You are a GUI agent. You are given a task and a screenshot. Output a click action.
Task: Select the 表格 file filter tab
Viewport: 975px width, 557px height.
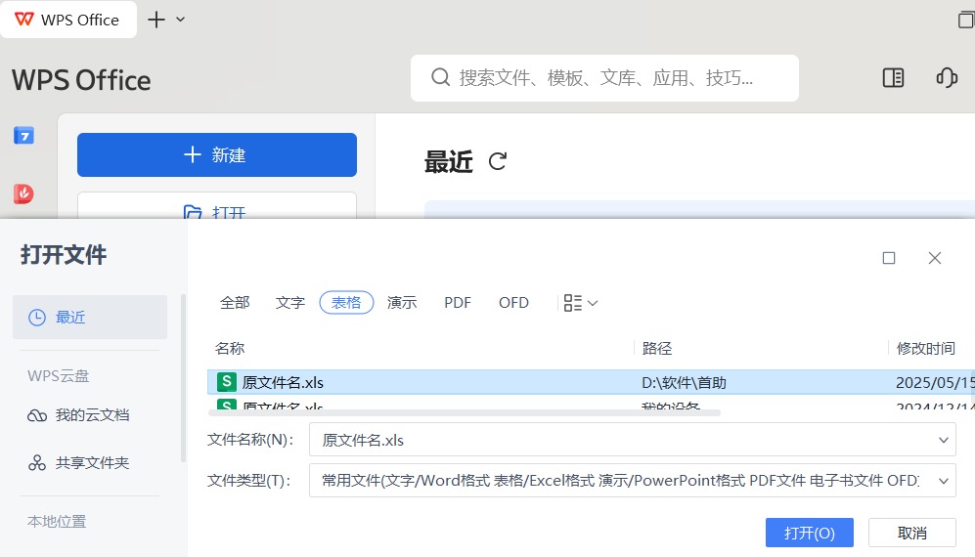(346, 303)
